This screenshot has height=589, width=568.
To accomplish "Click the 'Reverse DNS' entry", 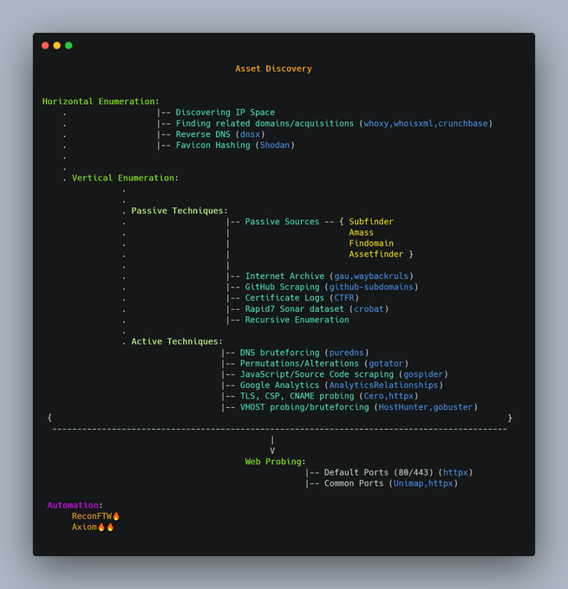I will pyautogui.click(x=203, y=134).
